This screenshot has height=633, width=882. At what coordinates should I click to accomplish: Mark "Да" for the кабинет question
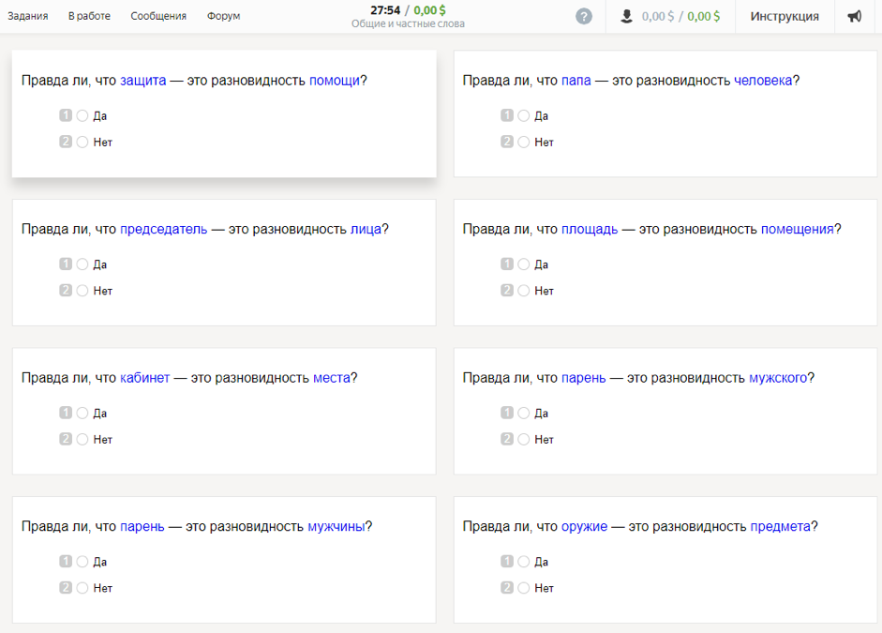(82, 413)
